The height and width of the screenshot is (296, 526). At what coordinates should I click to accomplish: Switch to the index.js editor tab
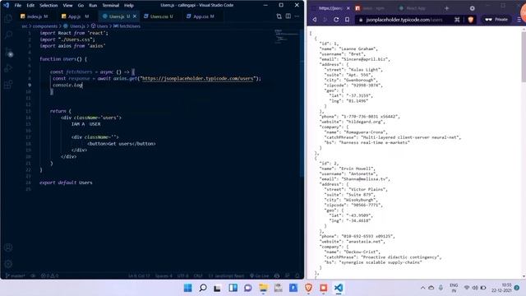(x=35, y=16)
